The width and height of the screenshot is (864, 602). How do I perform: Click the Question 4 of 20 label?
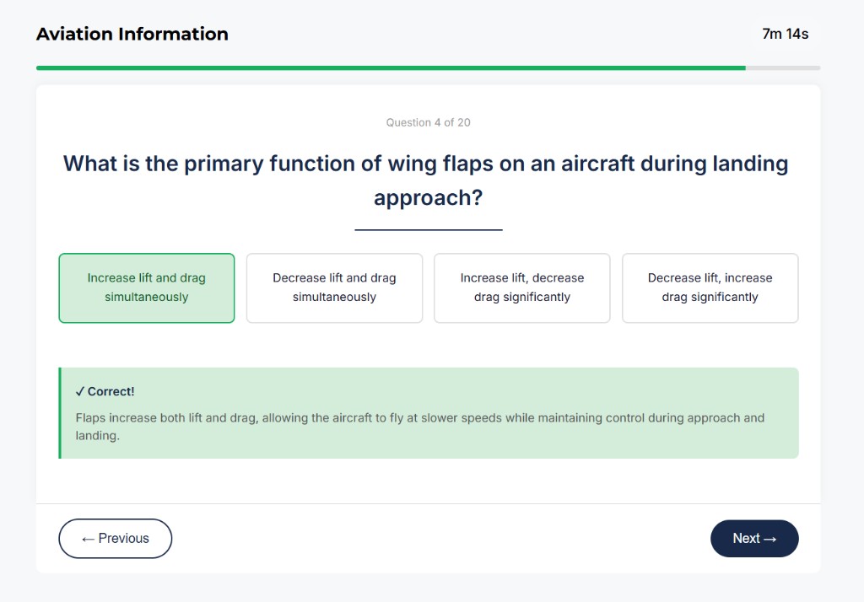pos(428,122)
